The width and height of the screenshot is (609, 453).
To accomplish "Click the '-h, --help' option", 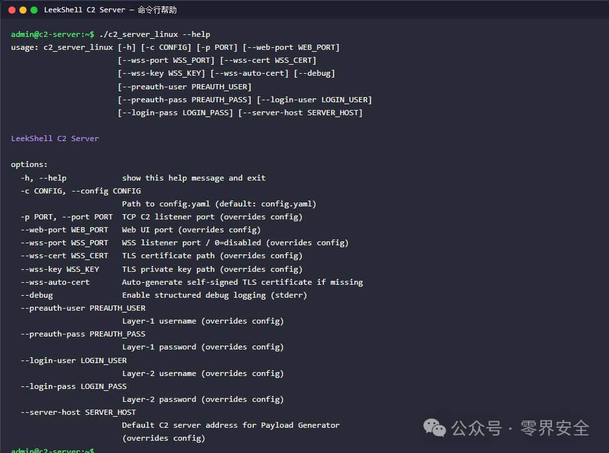I will pos(43,178).
